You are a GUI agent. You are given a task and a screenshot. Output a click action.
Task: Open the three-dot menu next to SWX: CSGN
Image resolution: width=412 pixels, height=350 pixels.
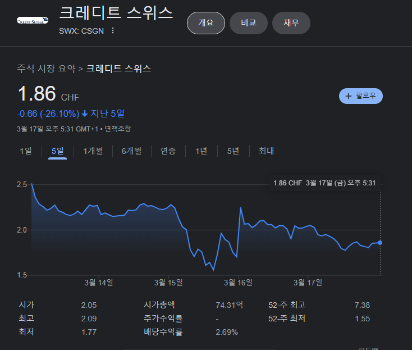pyautogui.click(x=113, y=30)
